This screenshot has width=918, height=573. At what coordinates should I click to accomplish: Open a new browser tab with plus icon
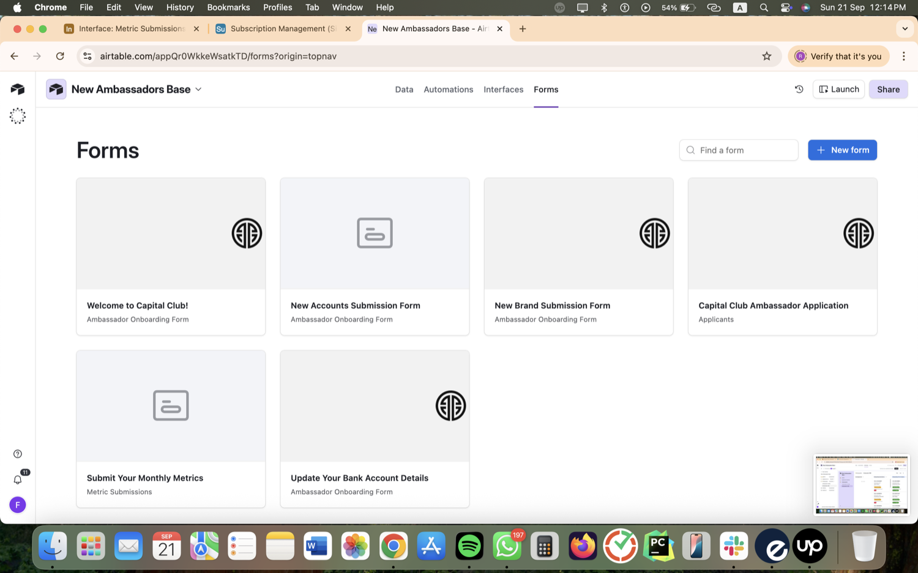tap(523, 29)
